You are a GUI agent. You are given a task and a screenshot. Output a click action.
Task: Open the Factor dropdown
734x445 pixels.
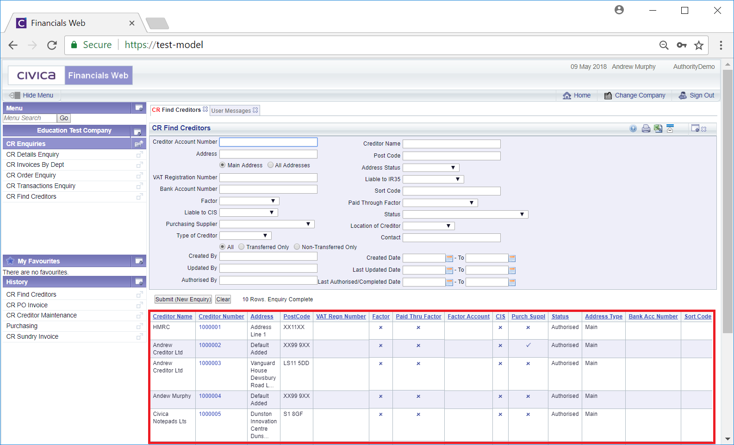click(x=249, y=201)
